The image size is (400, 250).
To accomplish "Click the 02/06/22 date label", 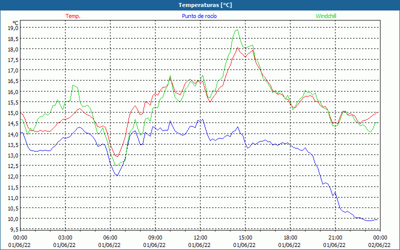I will click(x=379, y=245).
